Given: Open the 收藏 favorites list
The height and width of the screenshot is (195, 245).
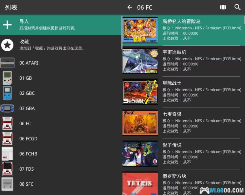Looking at the screenshot, I should click(x=61, y=45).
